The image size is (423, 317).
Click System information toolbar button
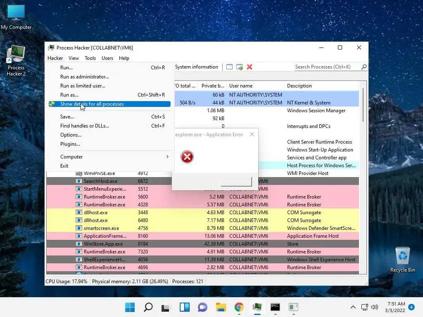coord(196,67)
